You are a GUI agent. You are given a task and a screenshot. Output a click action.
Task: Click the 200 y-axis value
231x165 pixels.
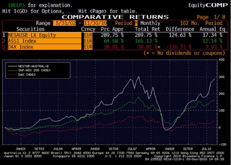tap(222, 94)
